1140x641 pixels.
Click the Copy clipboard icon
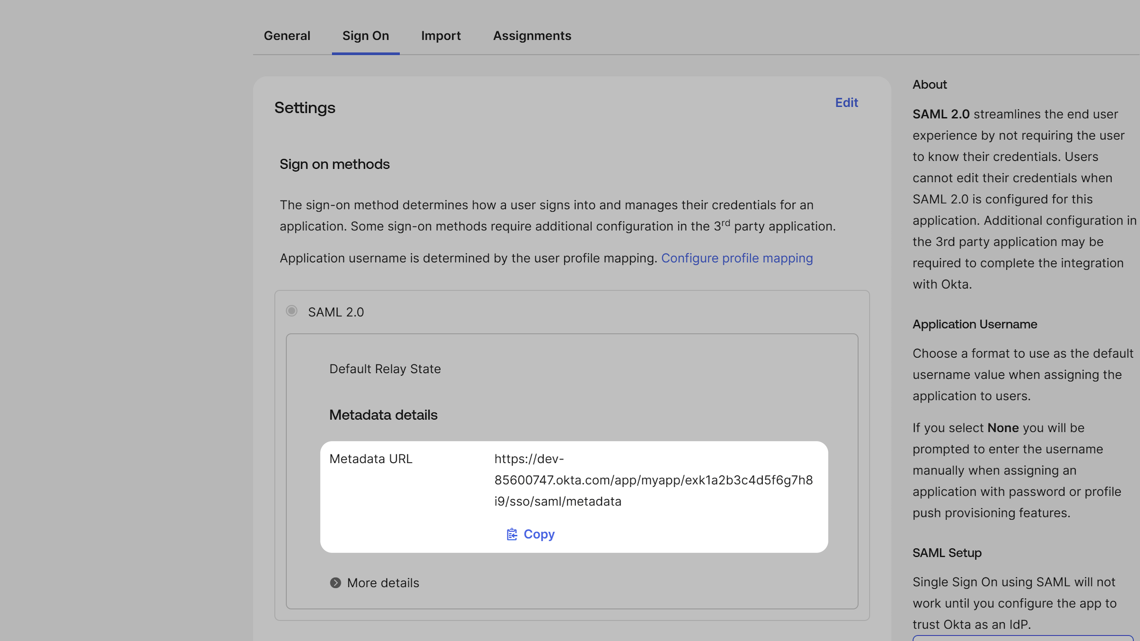[512, 534]
